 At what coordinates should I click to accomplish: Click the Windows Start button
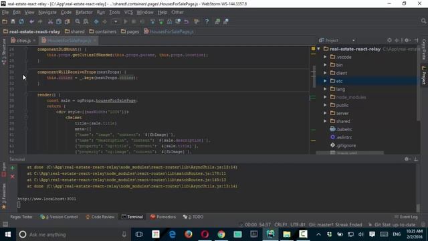click(8, 234)
